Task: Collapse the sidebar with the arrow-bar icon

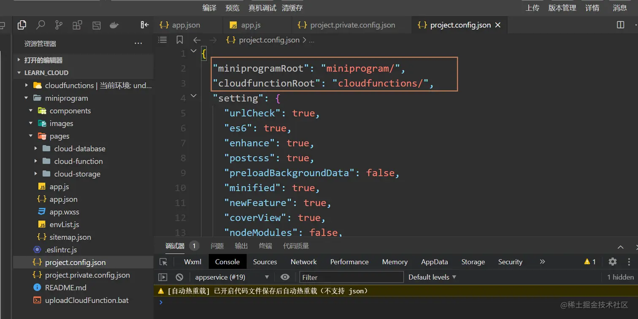Action: [x=145, y=25]
